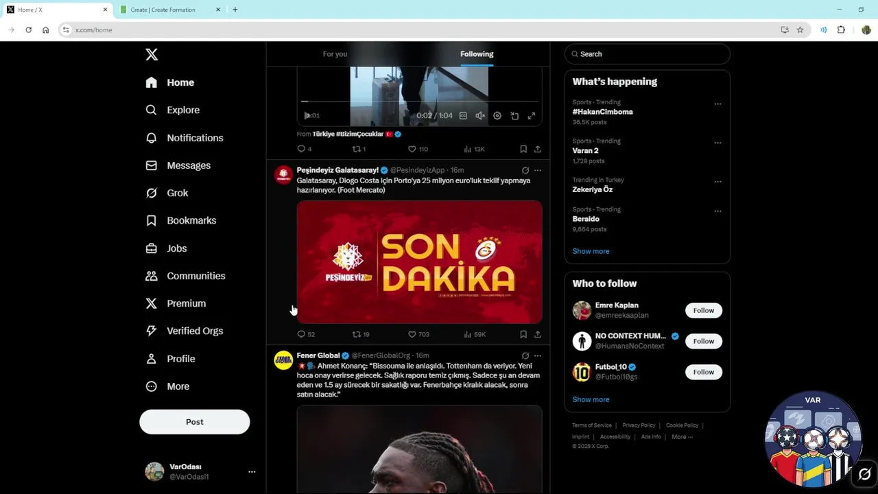The width and height of the screenshot is (878, 494).
Task: Show more in Who to follow
Action: tap(591, 399)
